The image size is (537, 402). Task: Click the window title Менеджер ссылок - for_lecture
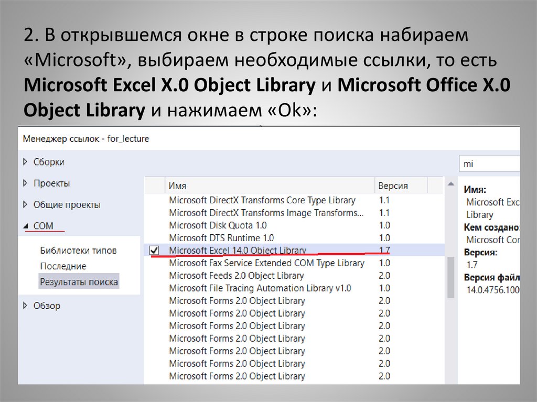click(86, 139)
